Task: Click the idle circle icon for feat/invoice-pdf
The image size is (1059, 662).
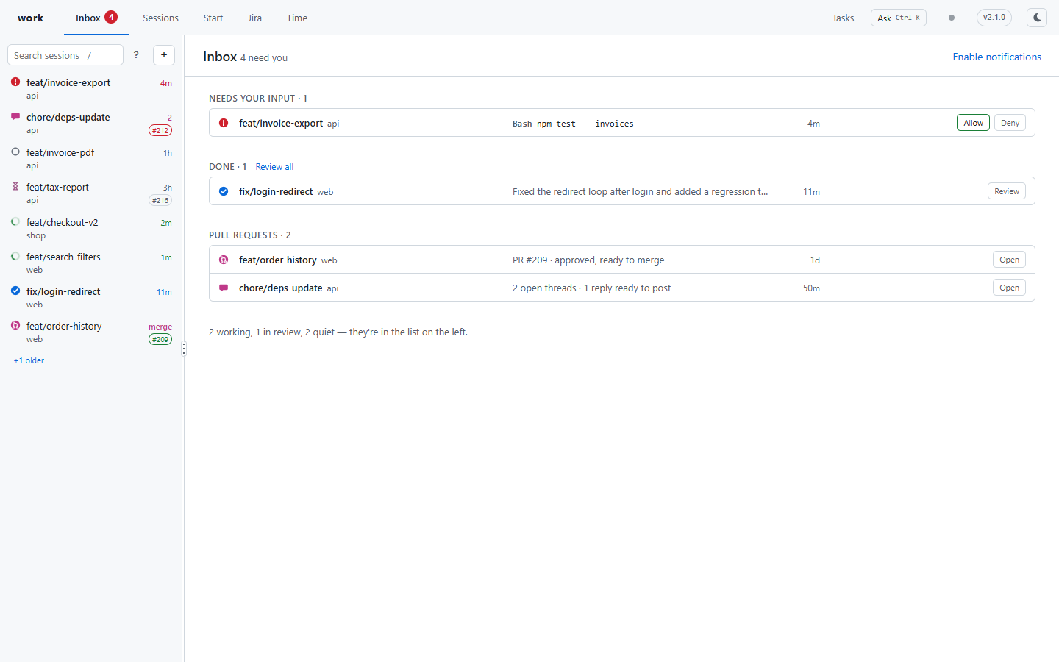Action: (x=15, y=152)
